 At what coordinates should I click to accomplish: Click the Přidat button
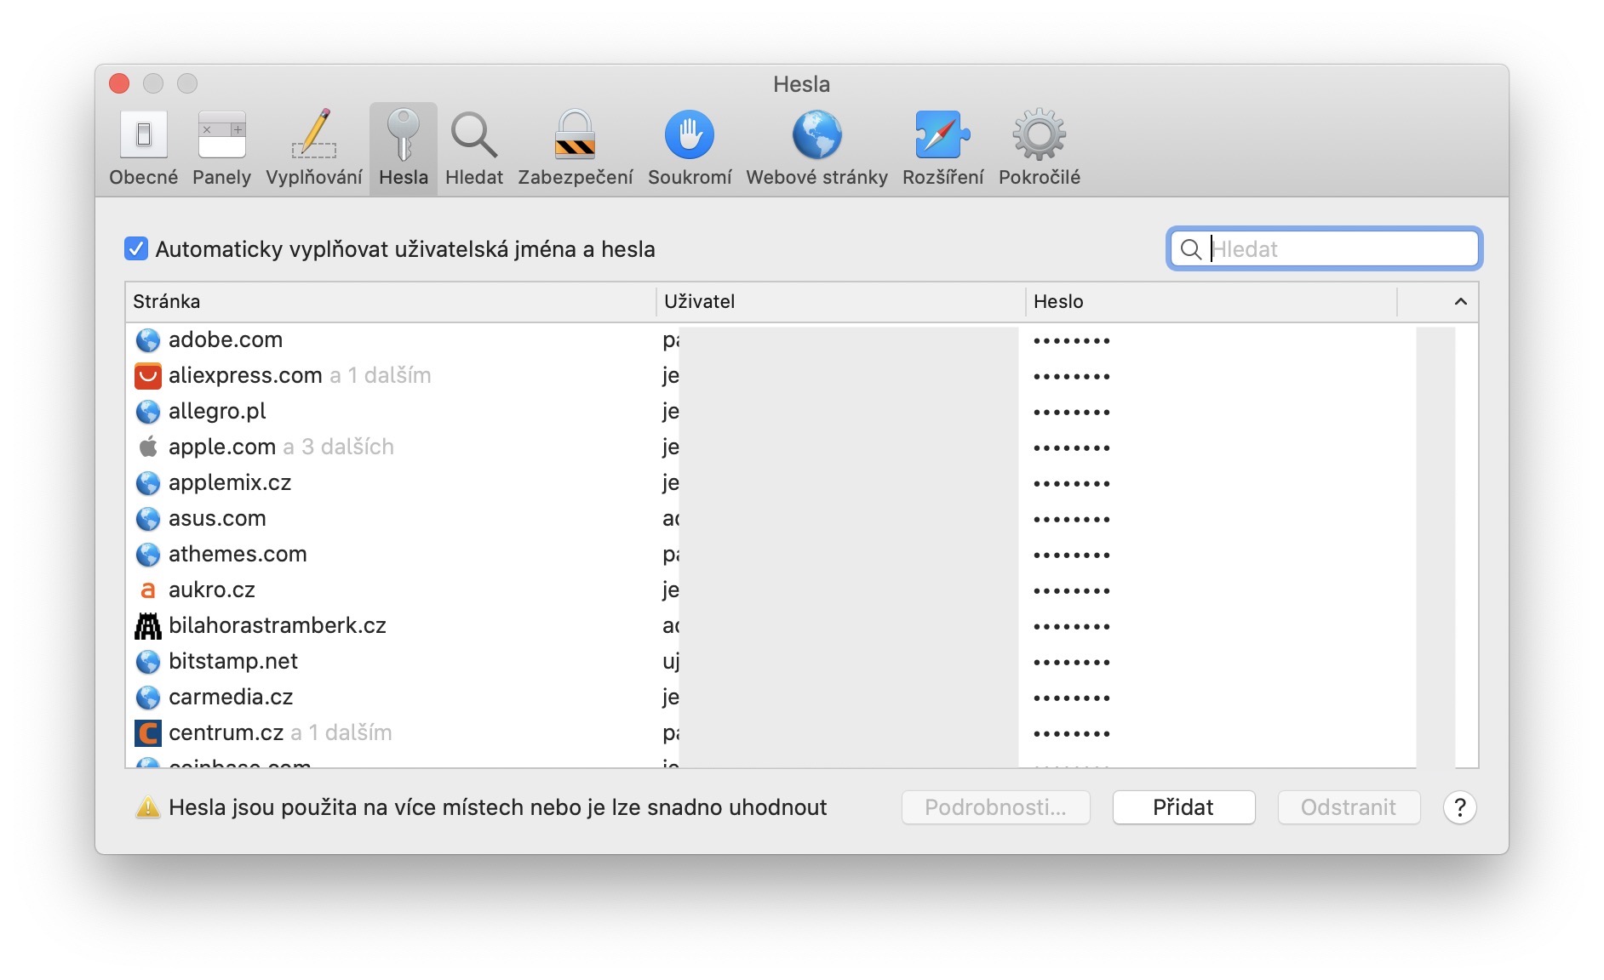(1183, 807)
